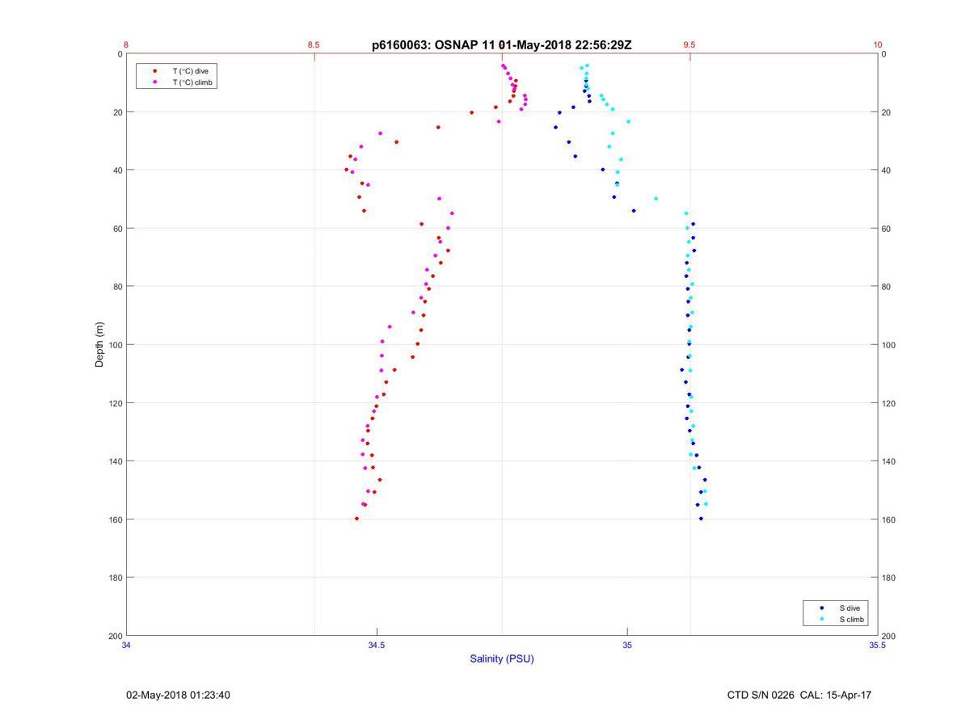Screen dimensions: 970x715
Task: Click the top-left 8 temperature tick label
Action: point(126,45)
